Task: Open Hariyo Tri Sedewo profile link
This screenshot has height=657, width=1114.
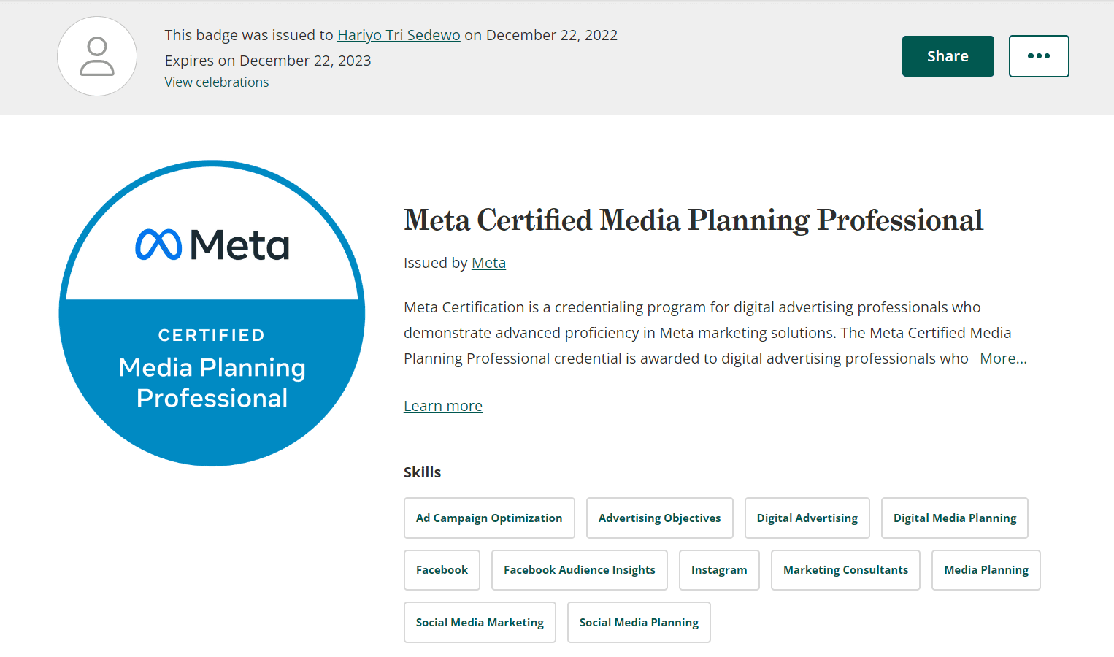Action: coord(399,35)
